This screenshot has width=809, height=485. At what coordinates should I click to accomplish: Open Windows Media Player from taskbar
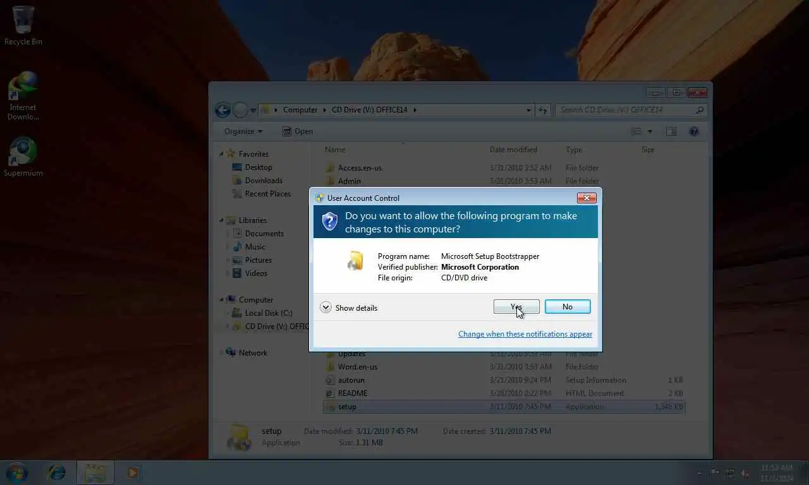pyautogui.click(x=133, y=472)
